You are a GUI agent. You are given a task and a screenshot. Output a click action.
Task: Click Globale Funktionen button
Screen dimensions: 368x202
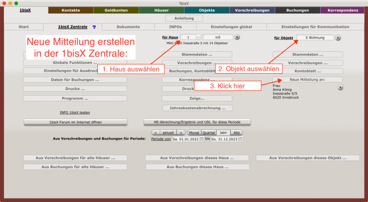coord(75,63)
